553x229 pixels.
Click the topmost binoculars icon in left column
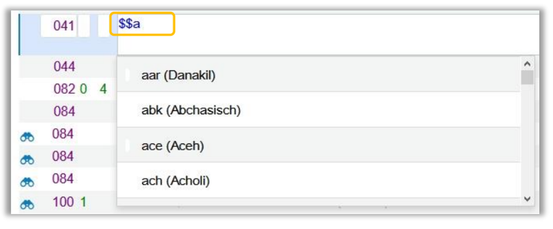click(x=27, y=138)
